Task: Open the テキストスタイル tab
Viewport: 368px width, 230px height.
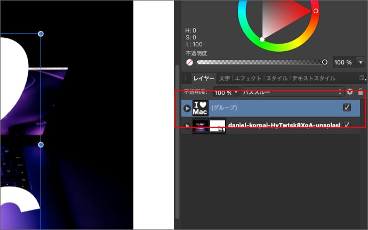Action: pyautogui.click(x=314, y=78)
